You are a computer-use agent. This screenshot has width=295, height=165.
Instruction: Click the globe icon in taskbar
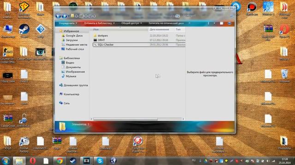pos(113,161)
